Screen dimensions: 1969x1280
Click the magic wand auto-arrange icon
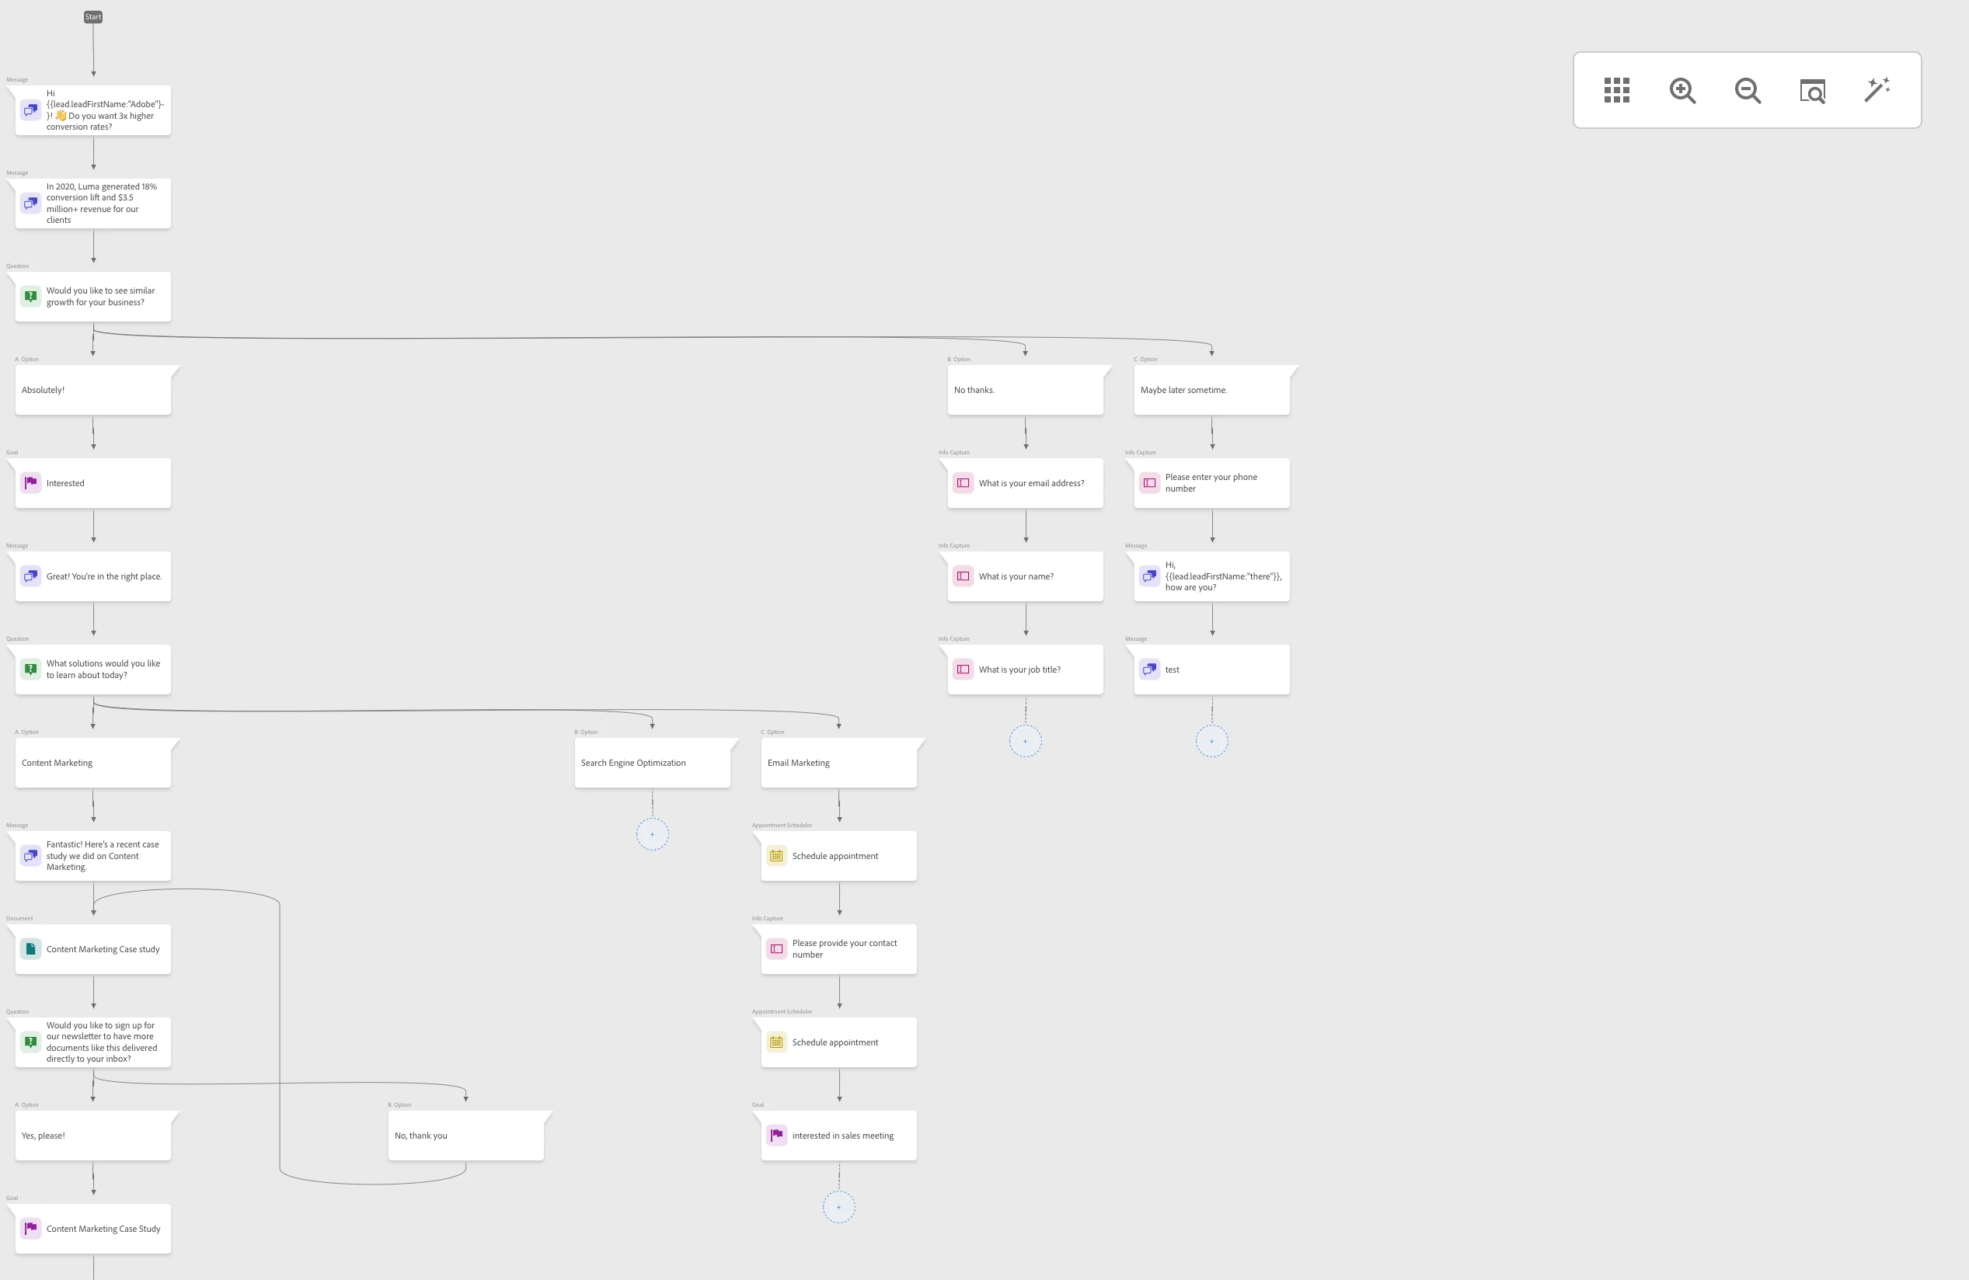pos(1877,89)
